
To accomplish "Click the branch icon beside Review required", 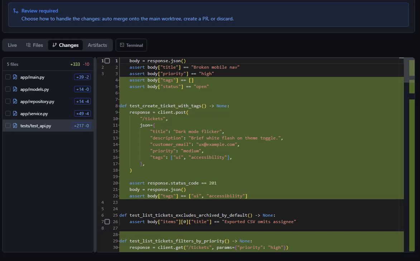I will (x=16, y=11).
